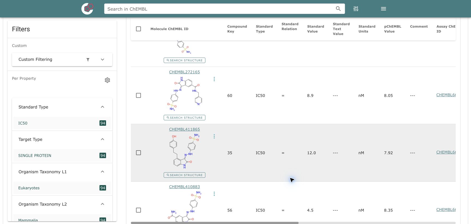
Task: Select the CHEMBL272165 row checkbox
Action: (138, 96)
